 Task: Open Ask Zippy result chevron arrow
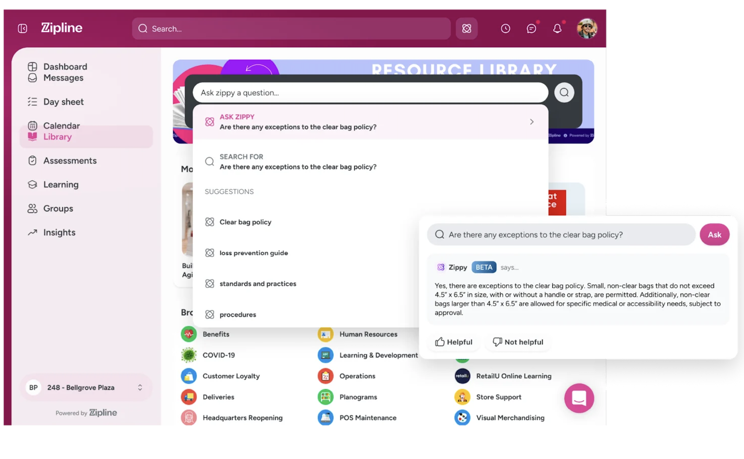click(x=532, y=122)
